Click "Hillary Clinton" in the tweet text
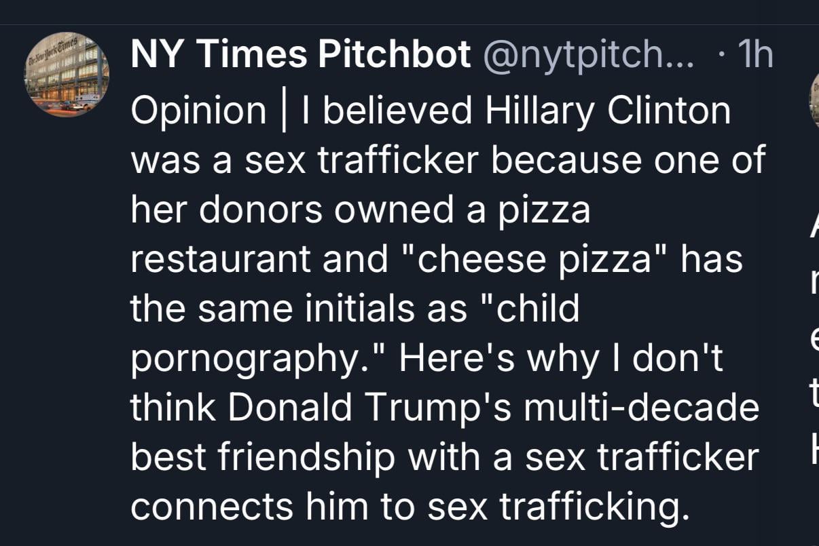 click(608, 111)
